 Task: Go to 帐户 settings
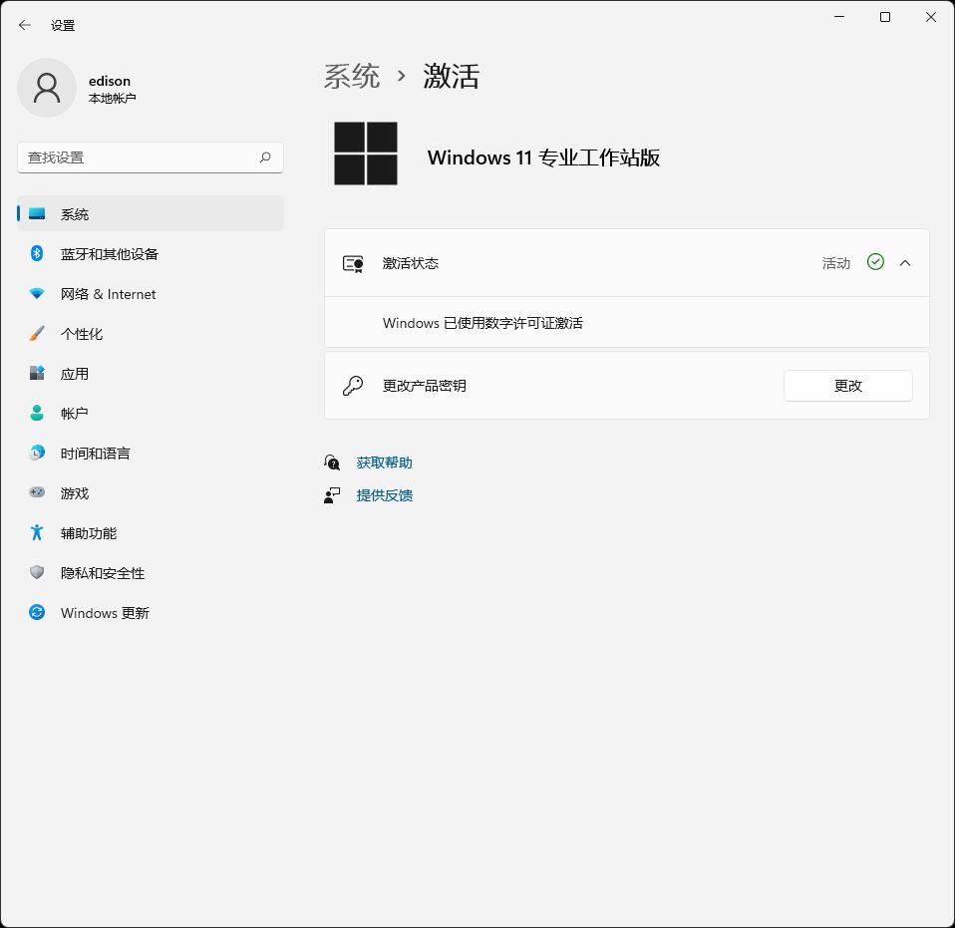pyautogui.click(x=75, y=414)
